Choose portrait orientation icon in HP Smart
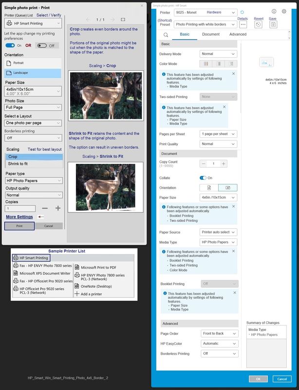This screenshot has height=390, width=299. pos(209,188)
